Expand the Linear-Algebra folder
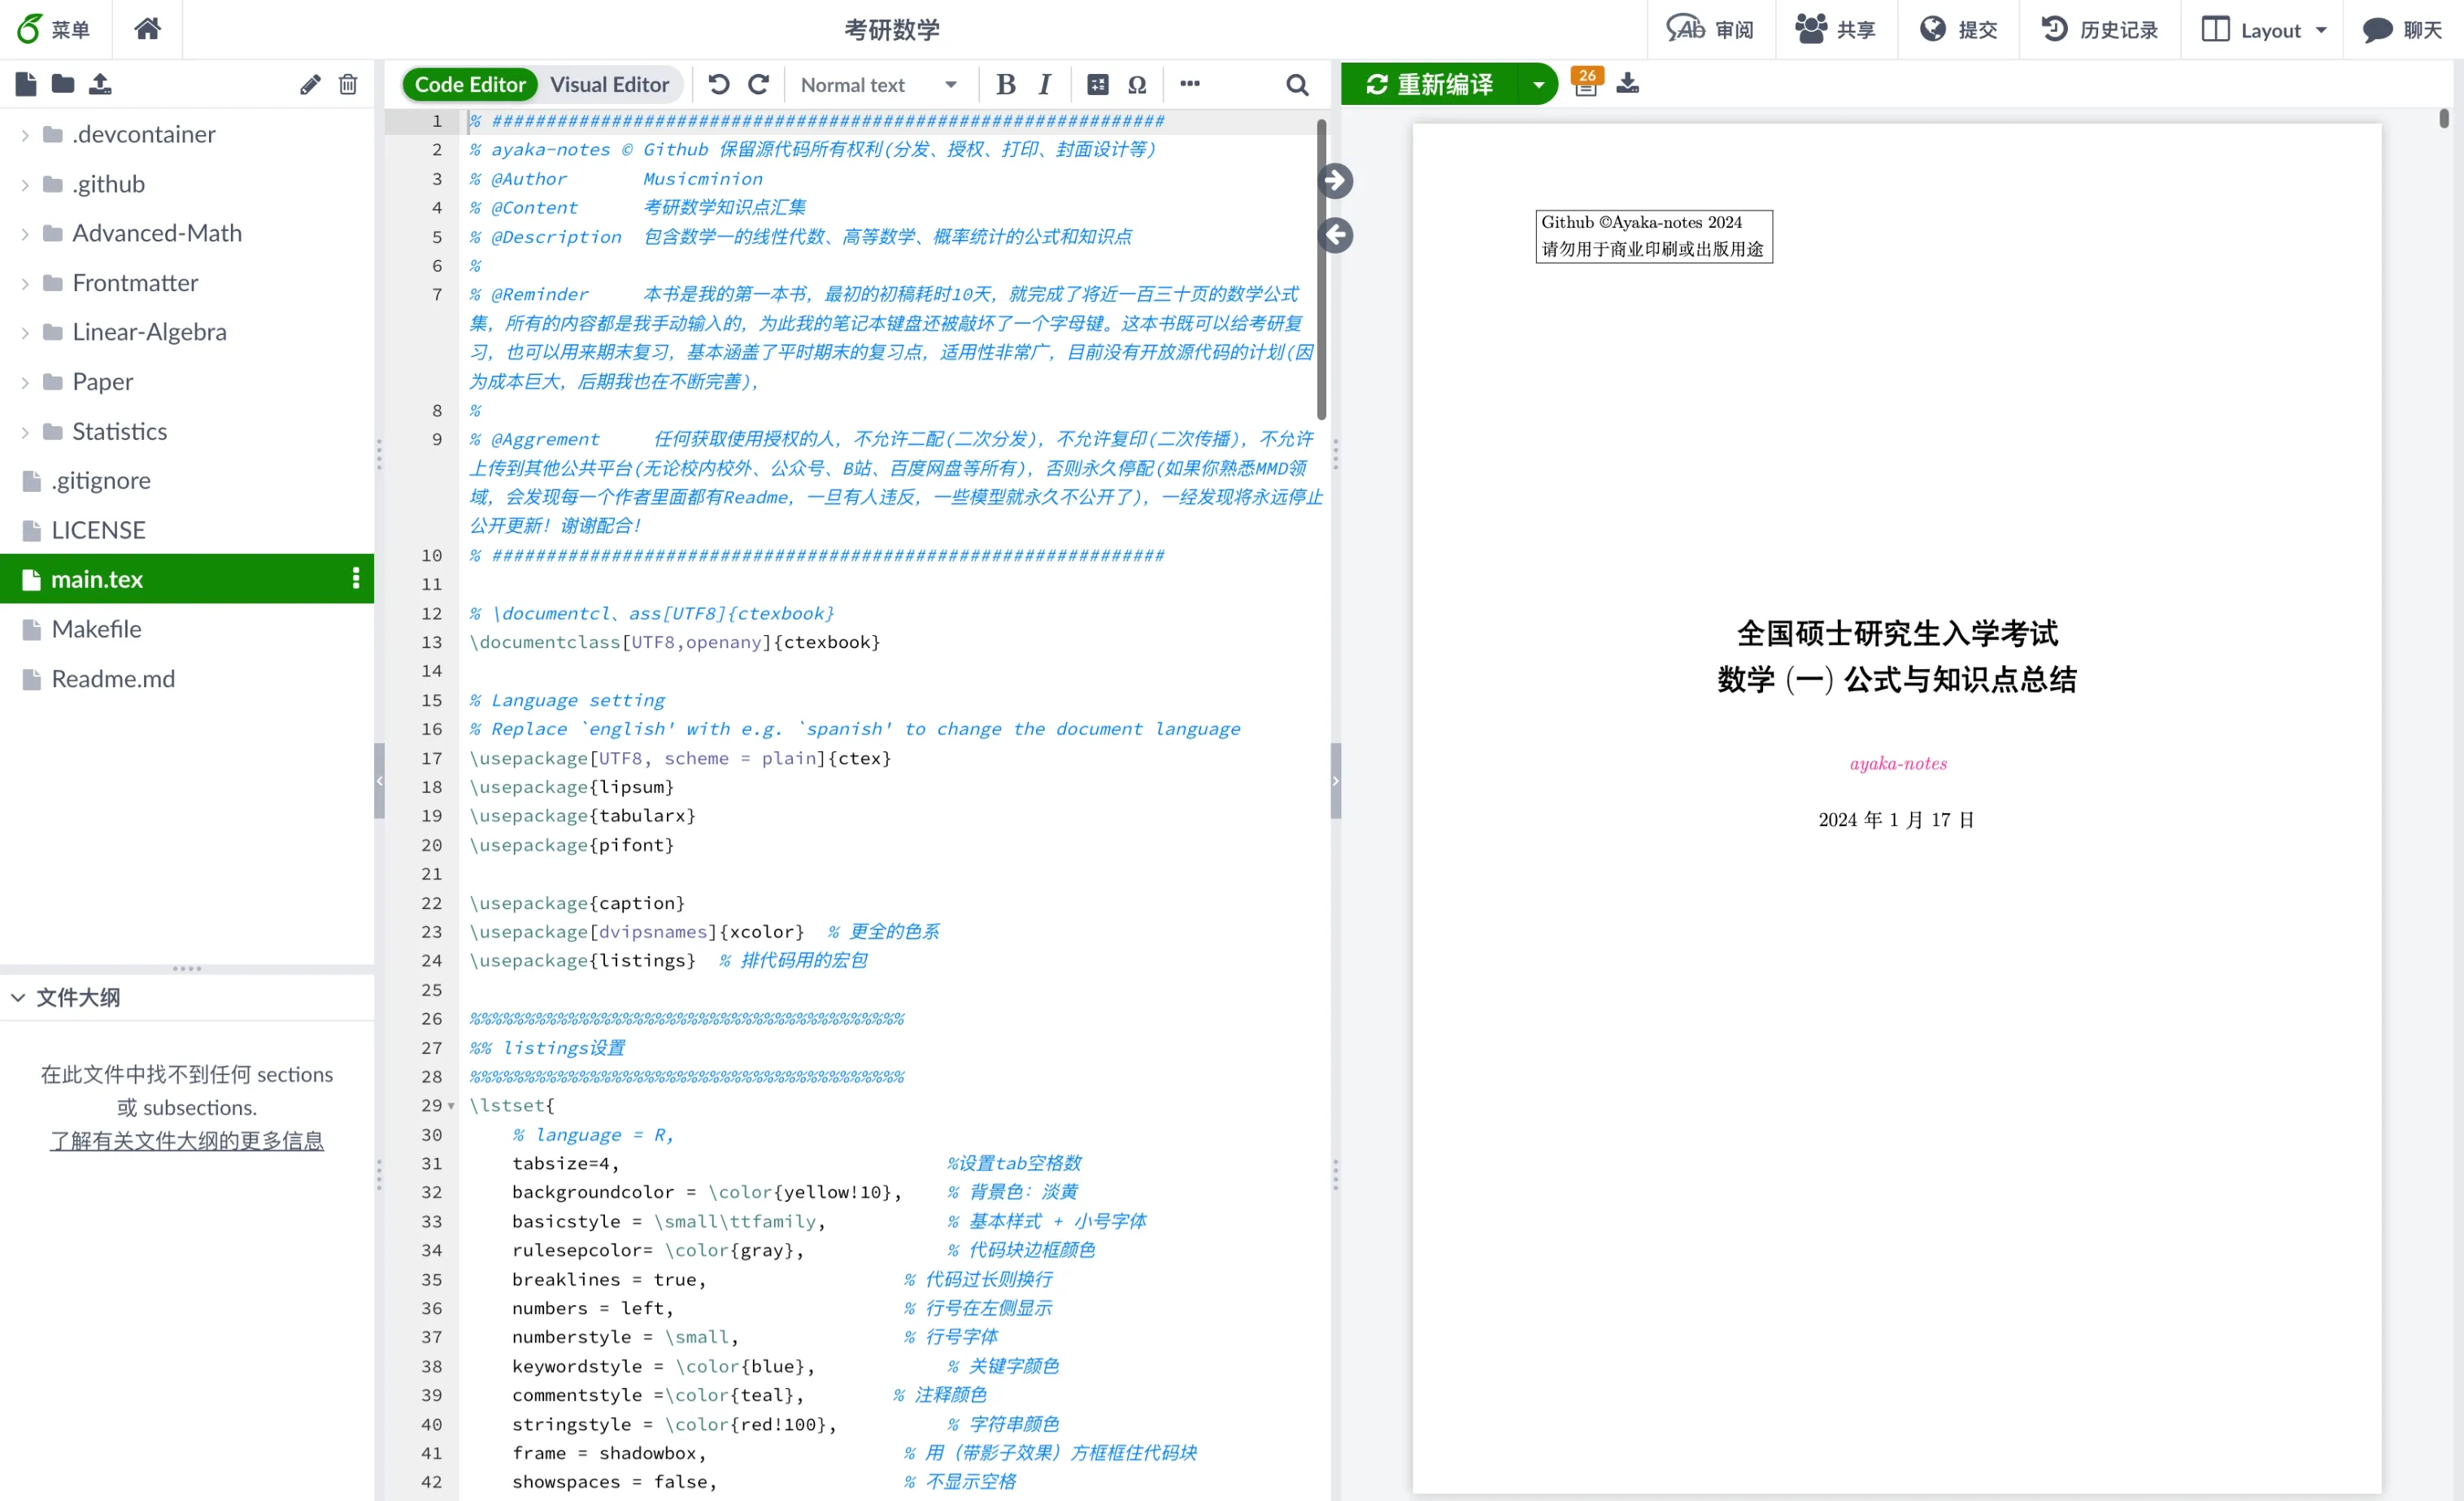Image resolution: width=2464 pixels, height=1501 pixels. 25,332
